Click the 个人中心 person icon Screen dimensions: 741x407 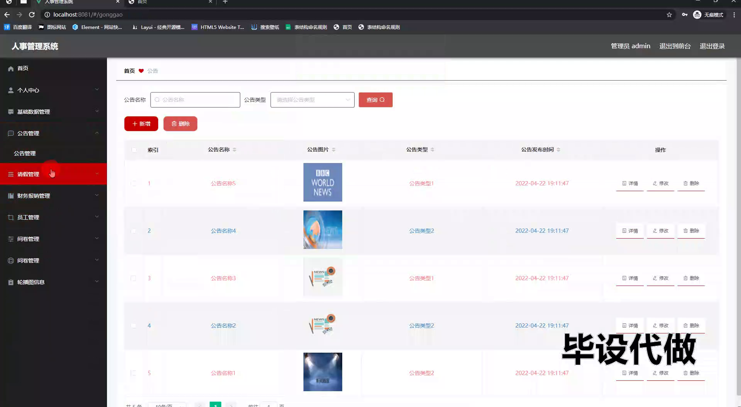click(11, 90)
